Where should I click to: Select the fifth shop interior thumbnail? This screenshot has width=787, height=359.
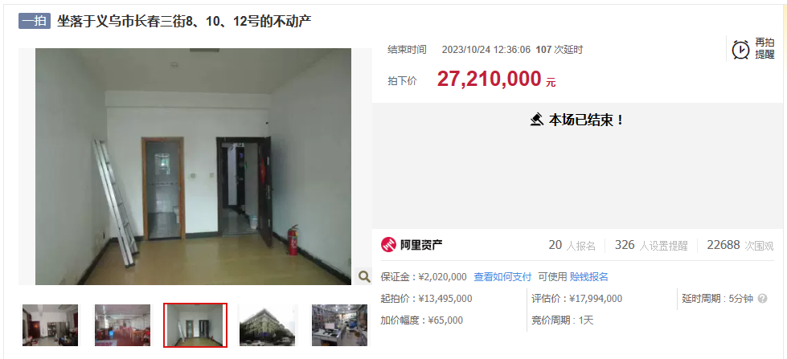coord(340,325)
